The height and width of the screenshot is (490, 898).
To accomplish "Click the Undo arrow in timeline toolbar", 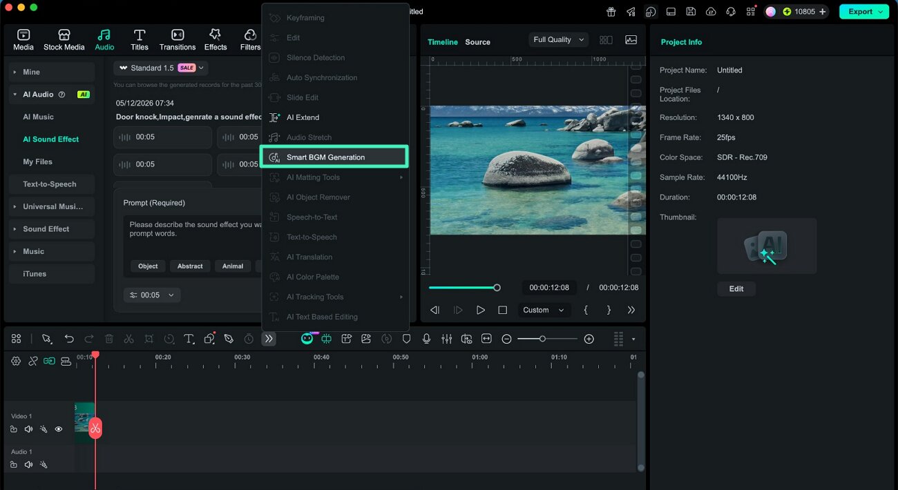I will point(69,339).
